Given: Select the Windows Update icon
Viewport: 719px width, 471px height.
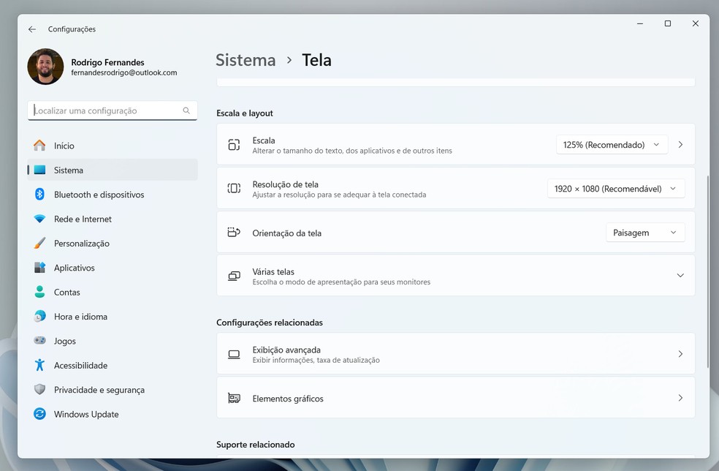Looking at the screenshot, I should click(40, 414).
